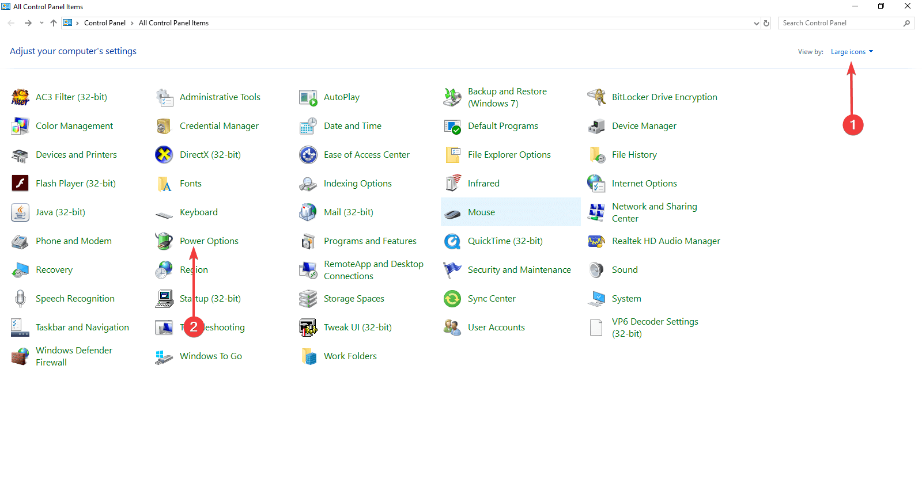Open the QuickTime icon
The image size is (922, 495).
coord(452,241)
